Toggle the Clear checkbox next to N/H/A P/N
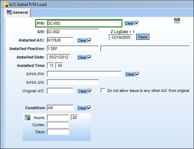Viewport: 194px width, 149px height. pos(137,74)
